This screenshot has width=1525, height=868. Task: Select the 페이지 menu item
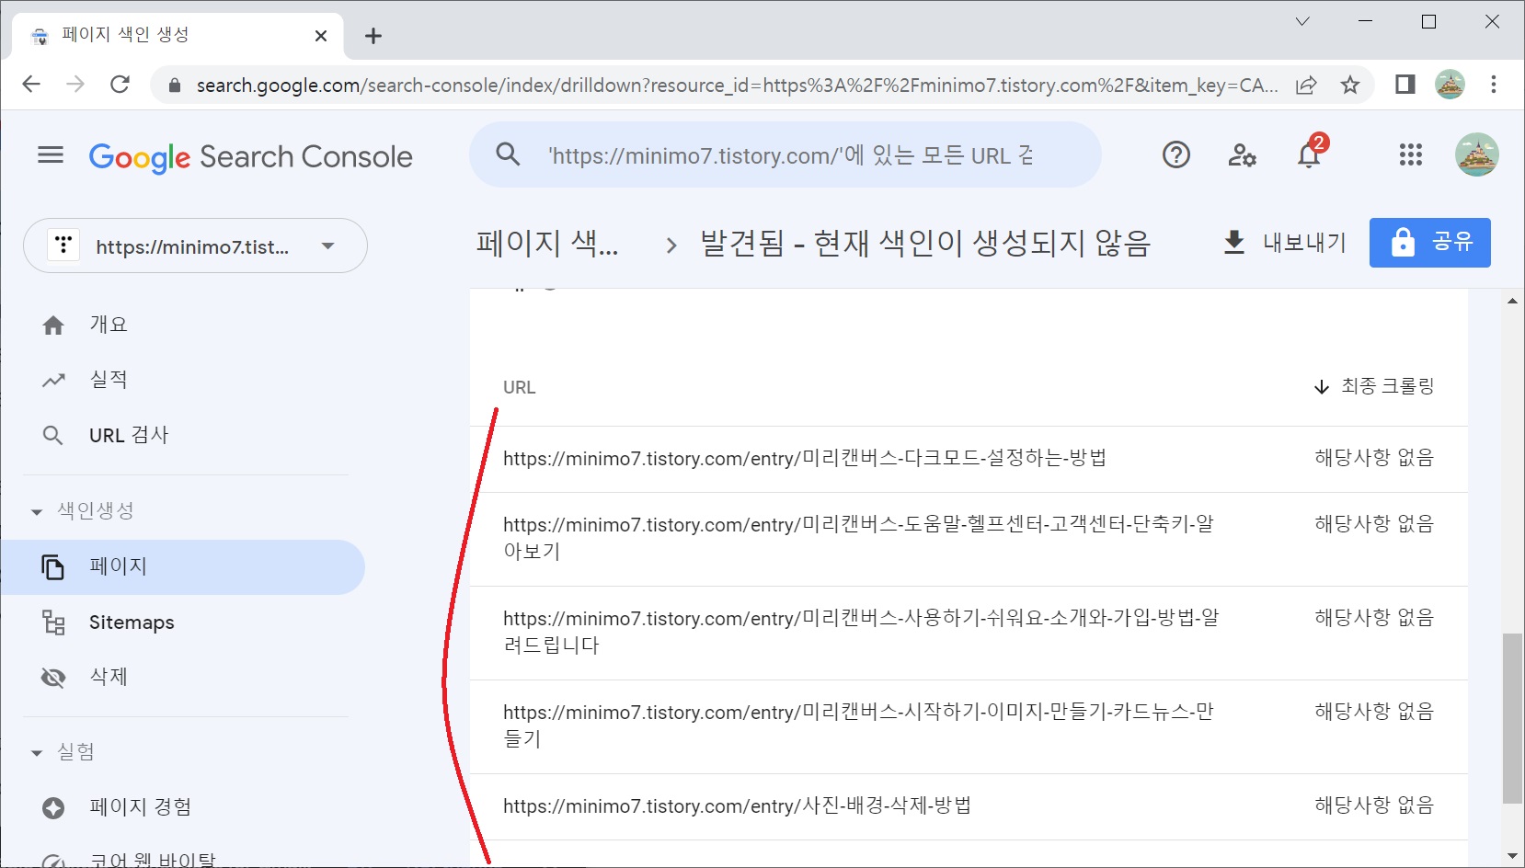pyautogui.click(x=183, y=567)
